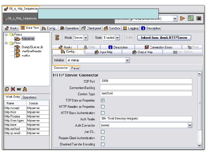Open connector Hooks tab
206x154 pixels.
(65, 47)
